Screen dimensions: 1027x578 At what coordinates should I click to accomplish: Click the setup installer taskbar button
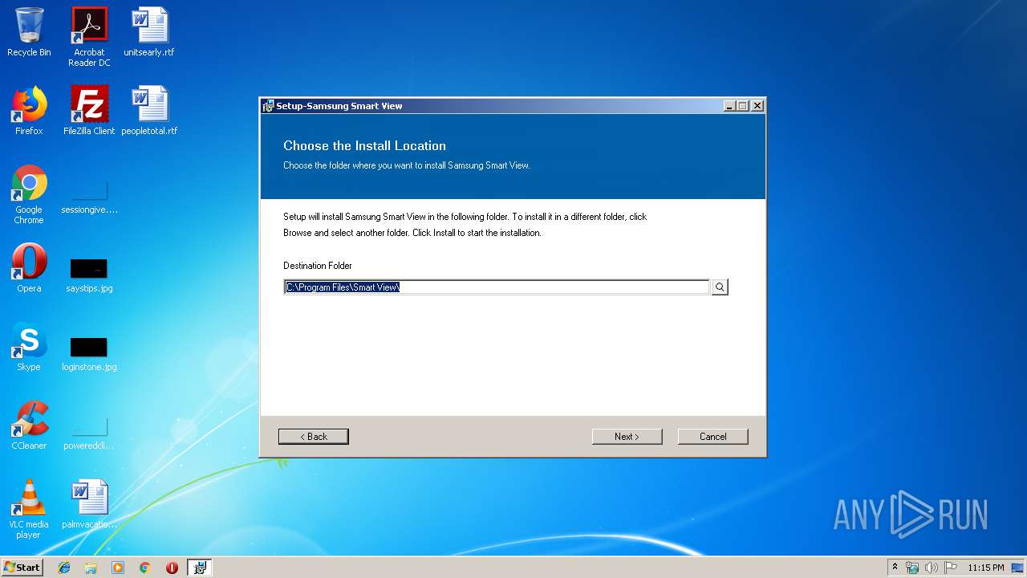point(200,568)
